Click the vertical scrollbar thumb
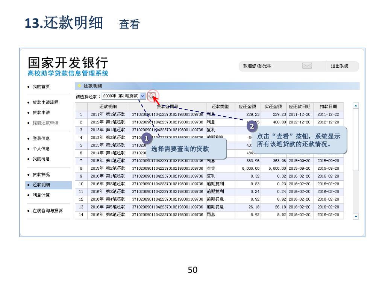The image size is (385, 289). pos(356,140)
